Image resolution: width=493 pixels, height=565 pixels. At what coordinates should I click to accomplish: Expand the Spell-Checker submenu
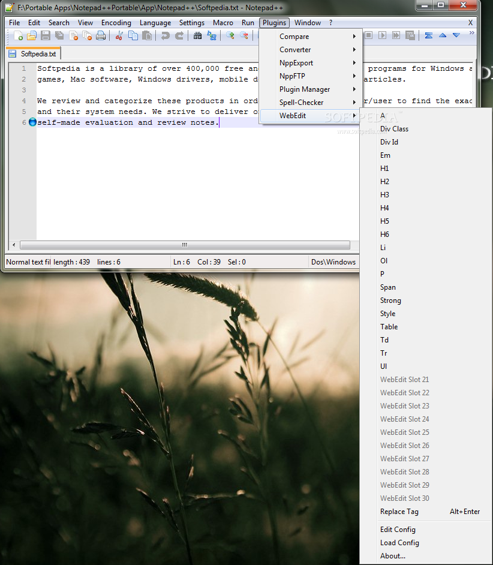pyautogui.click(x=311, y=103)
